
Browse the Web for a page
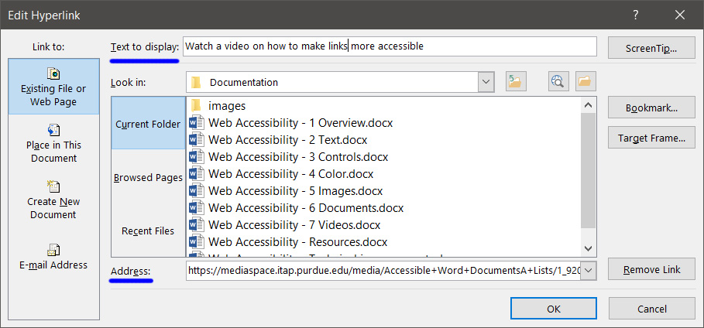(558, 82)
